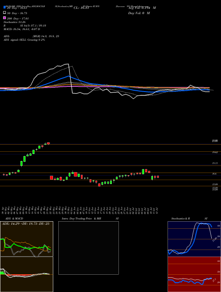Image resolution: width=221 pixels, height=292 pixels.
Task: Click the blue Stochastics chart panel
Action: (194, 239)
